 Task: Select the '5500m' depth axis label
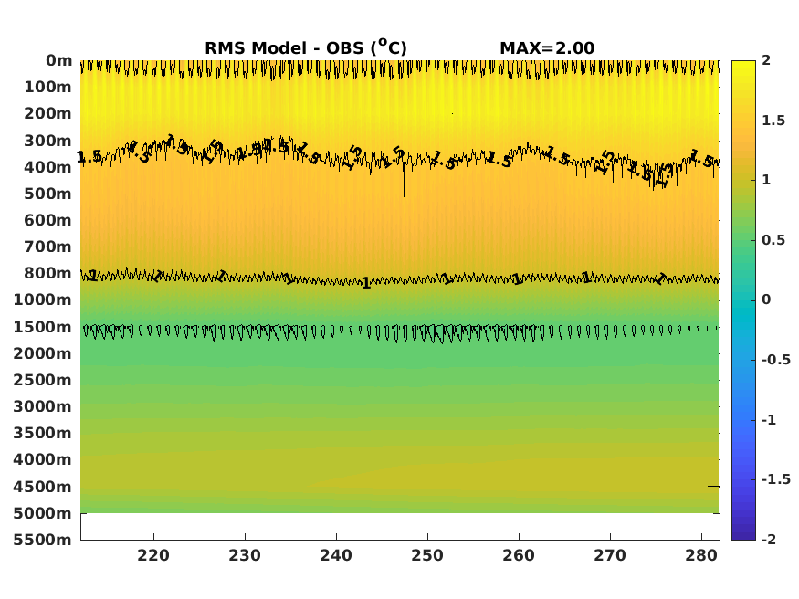tap(42, 540)
